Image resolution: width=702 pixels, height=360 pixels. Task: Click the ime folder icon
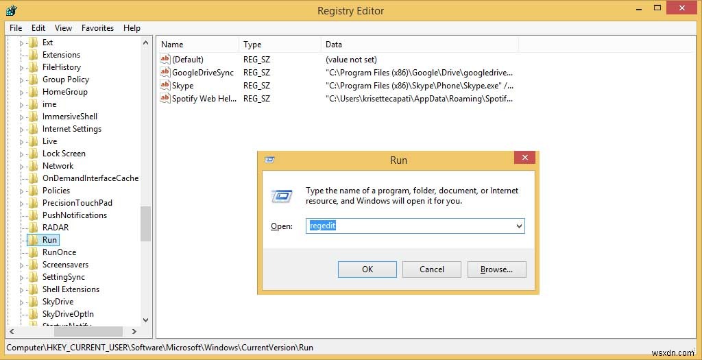tap(33, 104)
